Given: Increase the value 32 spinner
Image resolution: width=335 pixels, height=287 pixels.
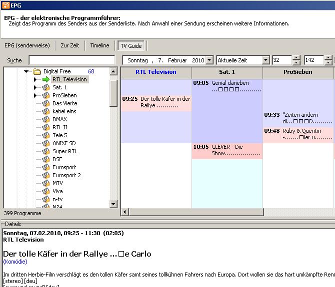Looking at the screenshot, I should 296,58.
